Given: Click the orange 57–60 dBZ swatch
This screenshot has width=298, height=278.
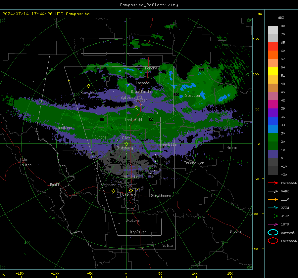Looking at the screenshot, I should tap(273, 55).
